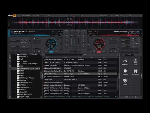
Task: Click the left arrow below the track list
Action: coord(45,97)
